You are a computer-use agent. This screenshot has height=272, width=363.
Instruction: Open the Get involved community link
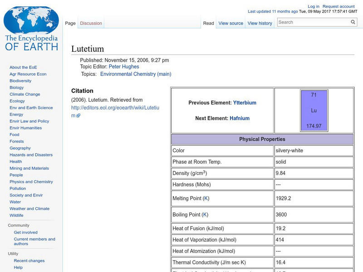25,232
